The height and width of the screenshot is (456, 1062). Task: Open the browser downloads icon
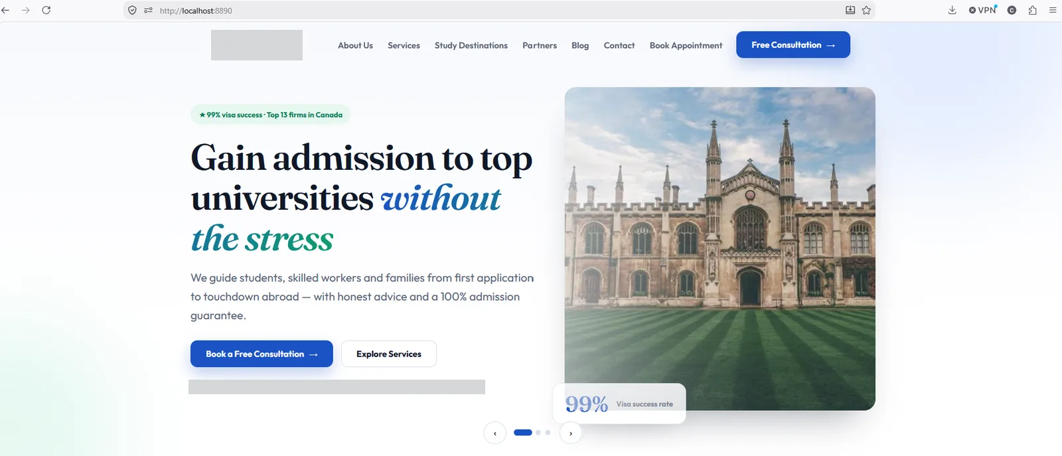coord(952,10)
